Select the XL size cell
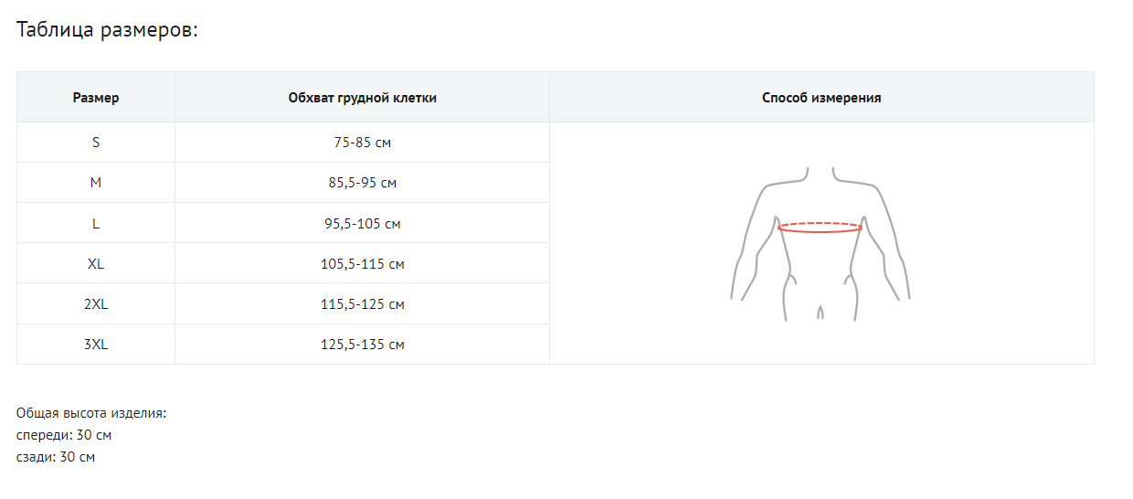 pos(96,264)
